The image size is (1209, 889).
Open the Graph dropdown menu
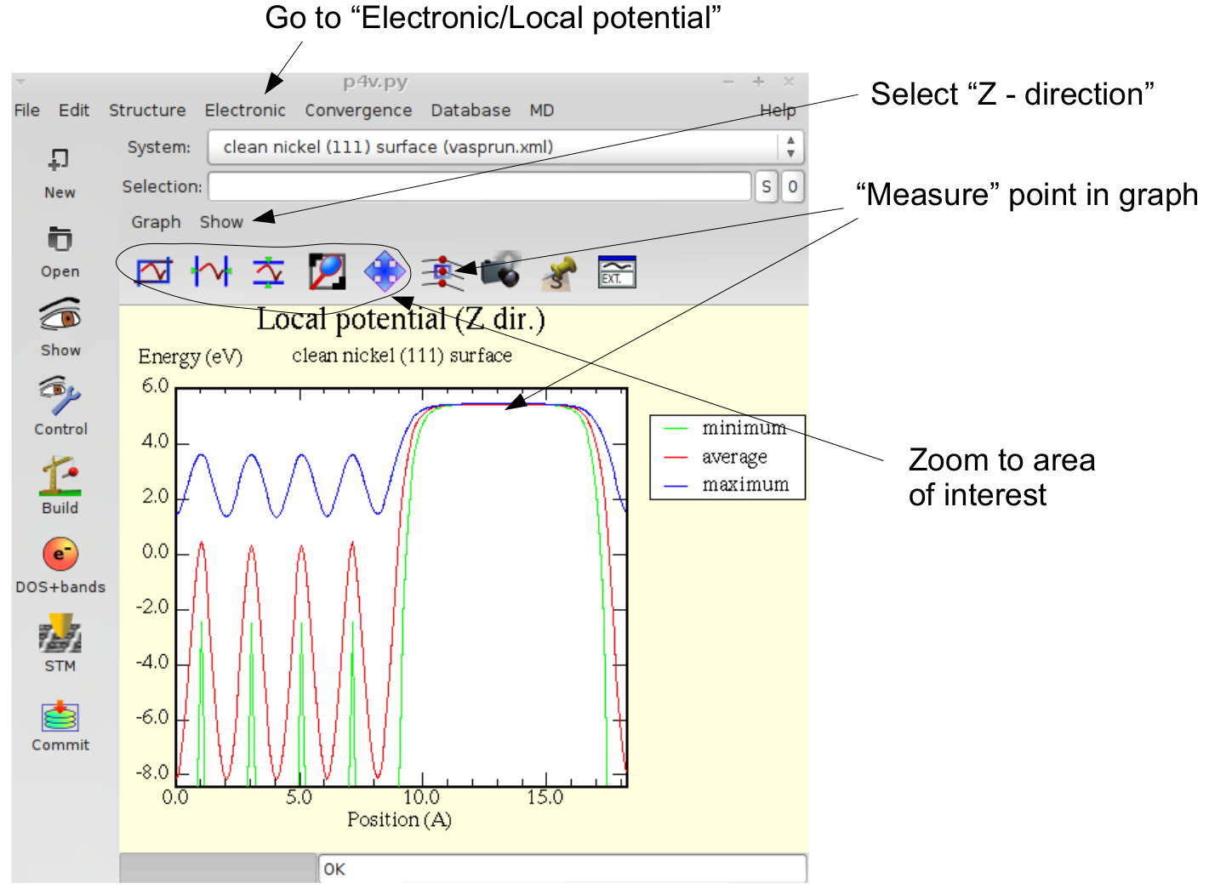tap(156, 222)
